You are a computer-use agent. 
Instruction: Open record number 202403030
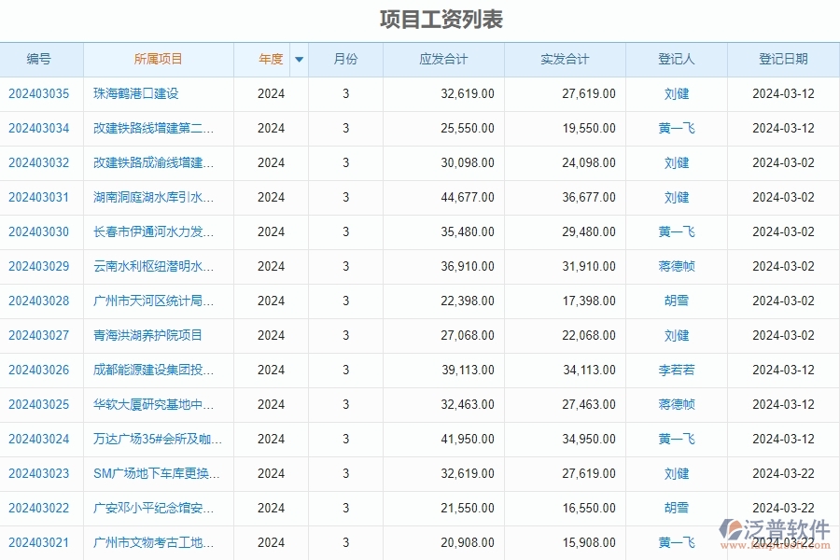[x=38, y=232]
